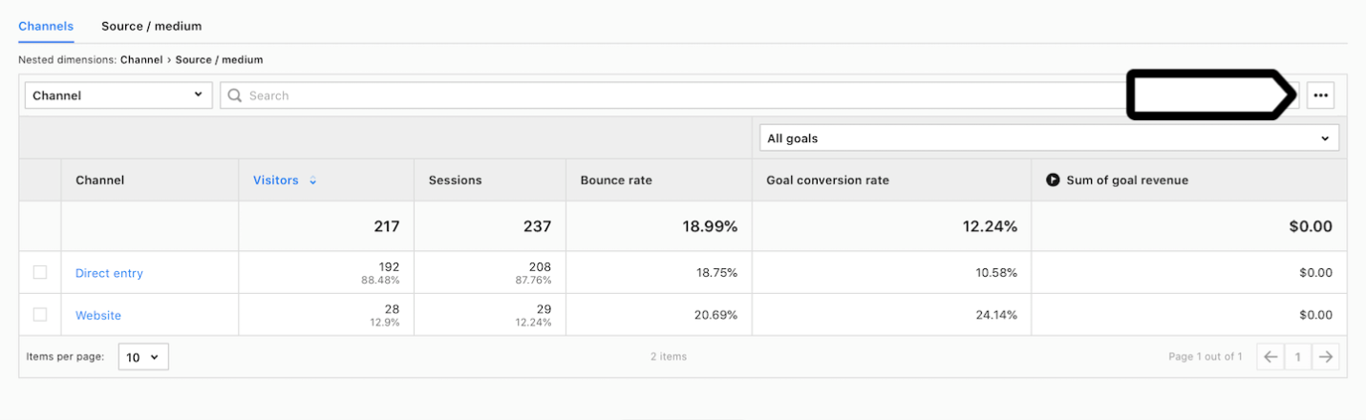Image resolution: width=1366 pixels, height=420 pixels.
Task: Click the Visitors sort arrow icon
Action: pos(313,180)
